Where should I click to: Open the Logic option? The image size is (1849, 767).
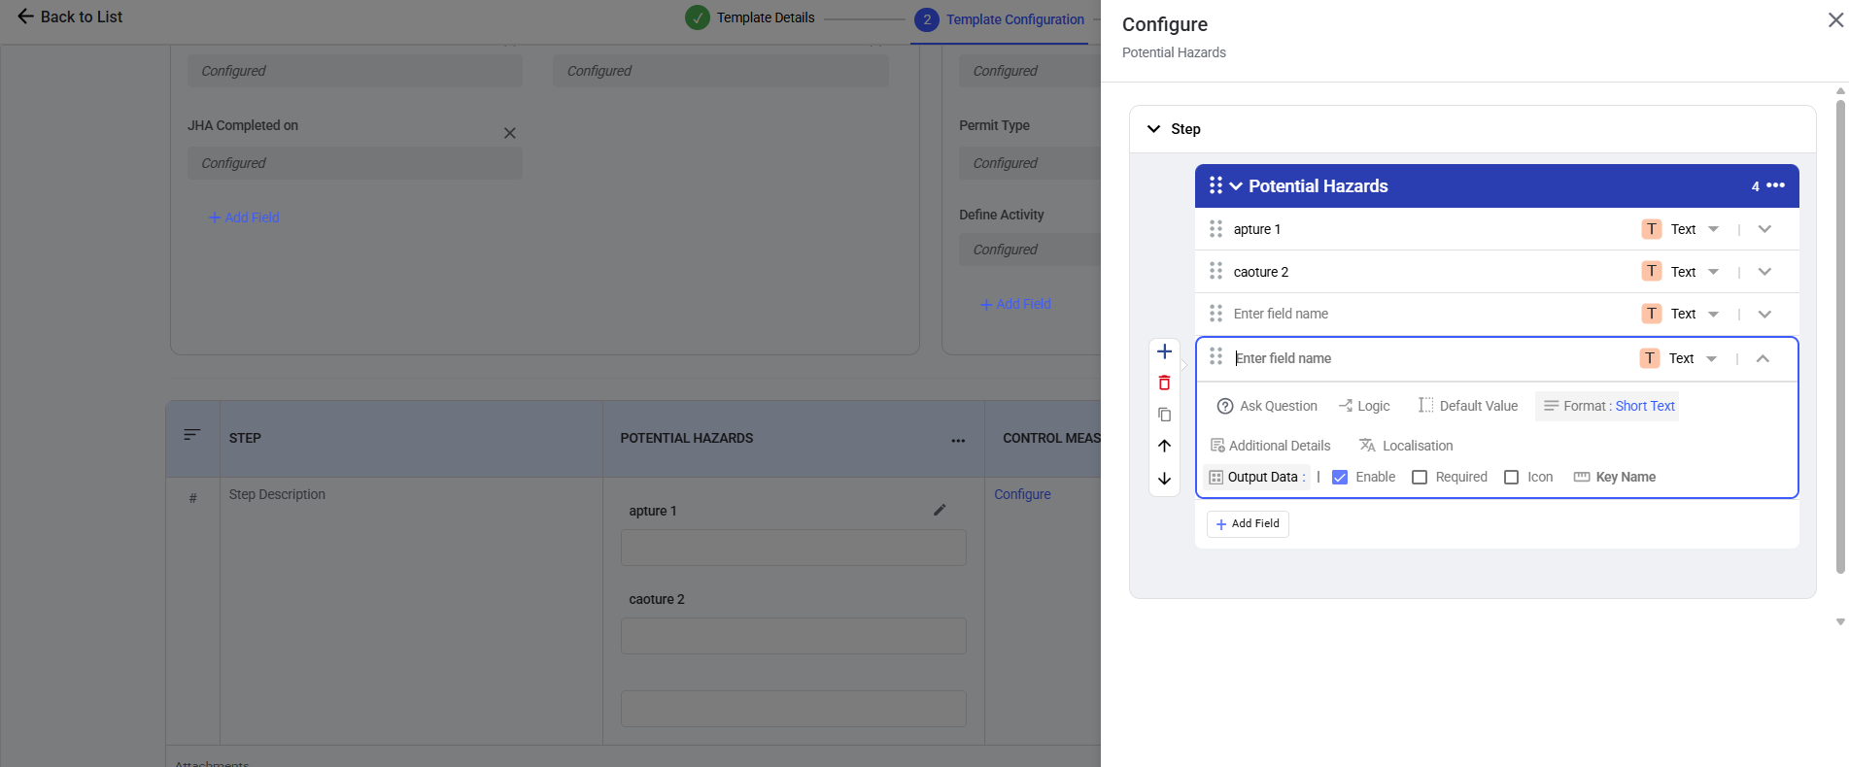click(1364, 406)
